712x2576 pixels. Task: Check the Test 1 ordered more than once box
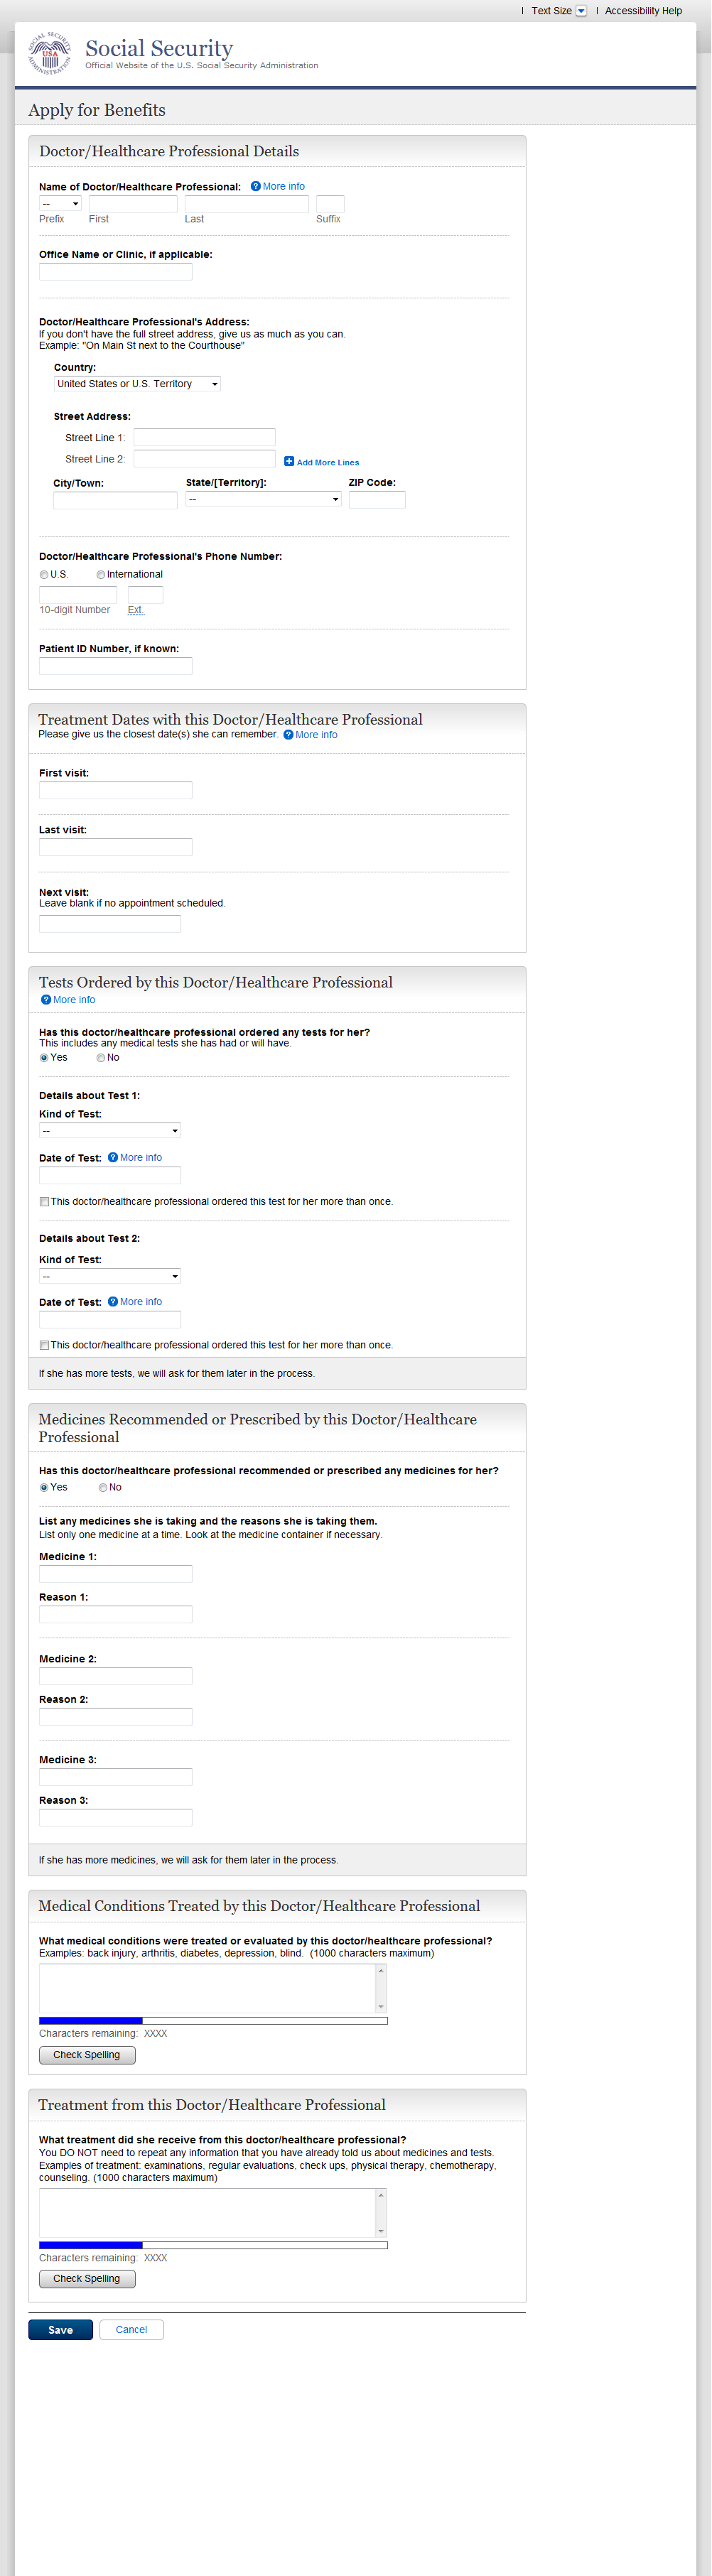[x=44, y=1202]
